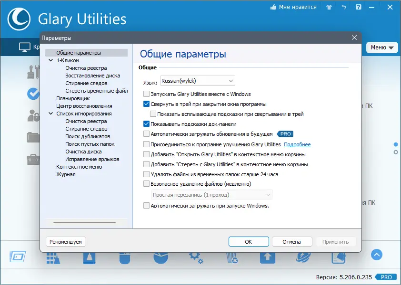Select 'Планировщик' in settings tree

click(73, 98)
